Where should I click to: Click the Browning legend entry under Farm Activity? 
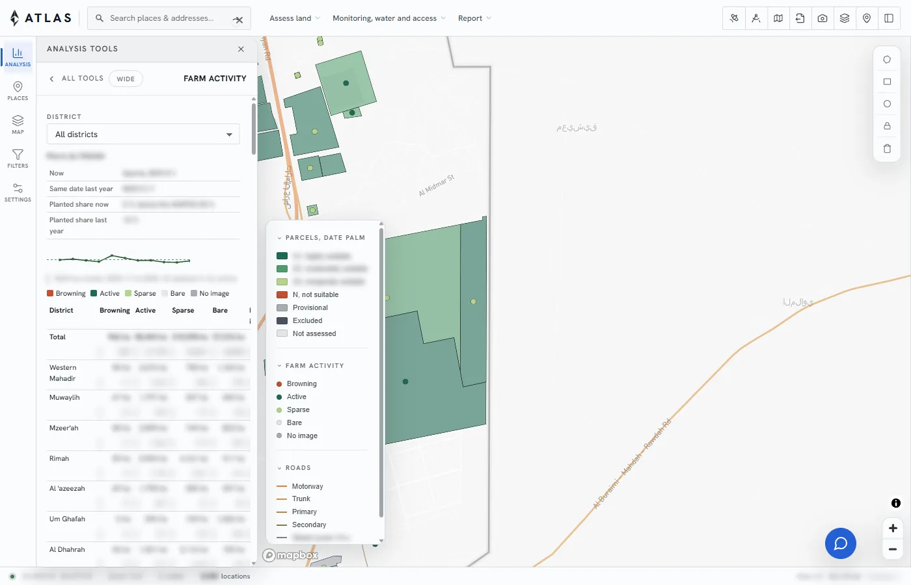[x=297, y=384]
